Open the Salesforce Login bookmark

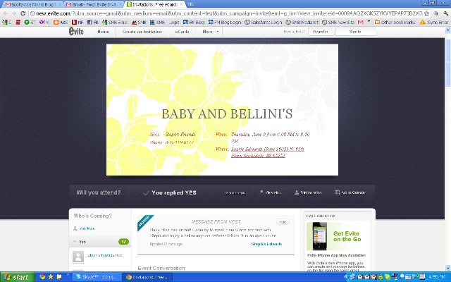[264, 22]
